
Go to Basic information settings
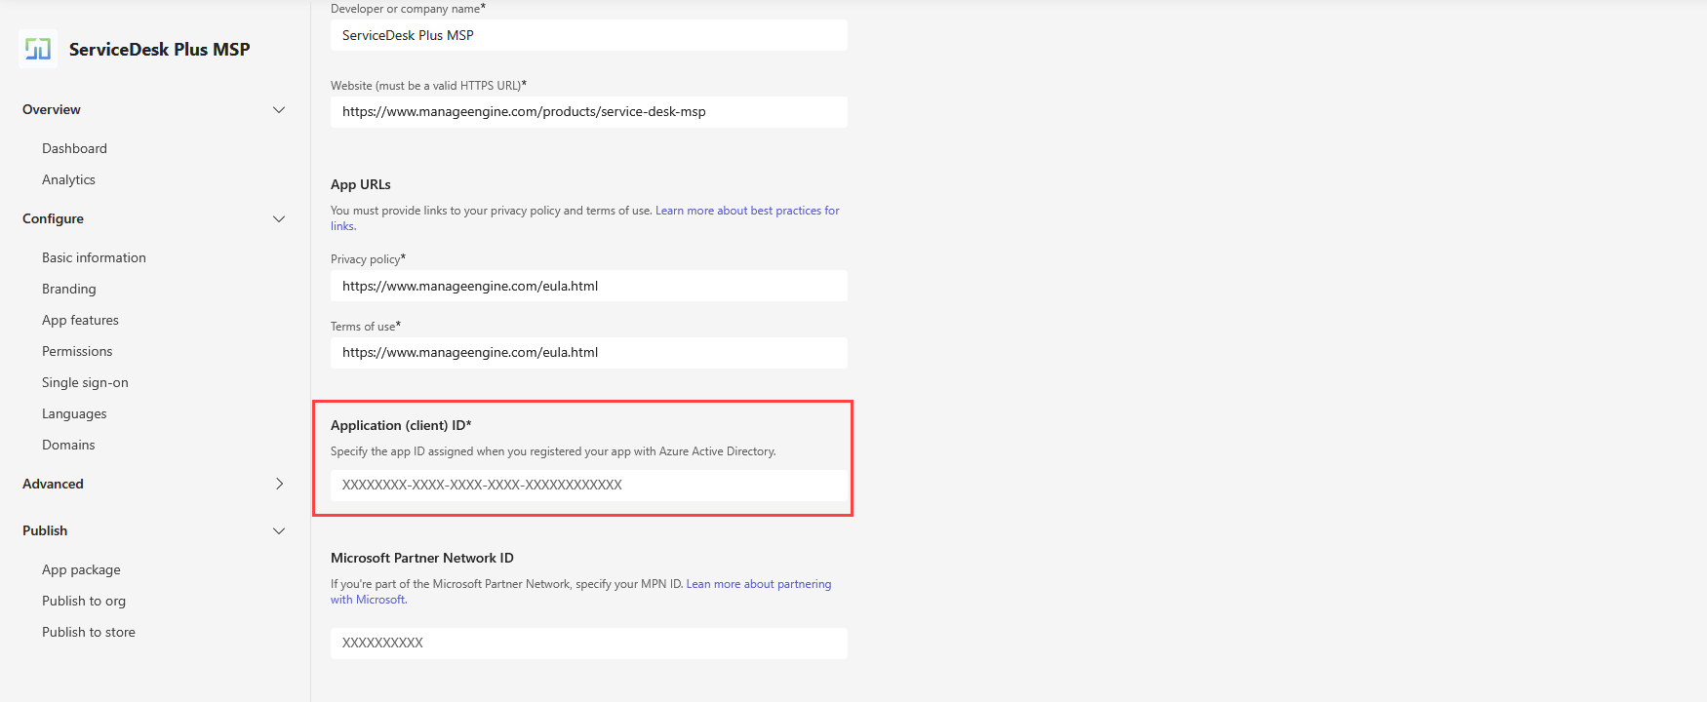click(94, 257)
